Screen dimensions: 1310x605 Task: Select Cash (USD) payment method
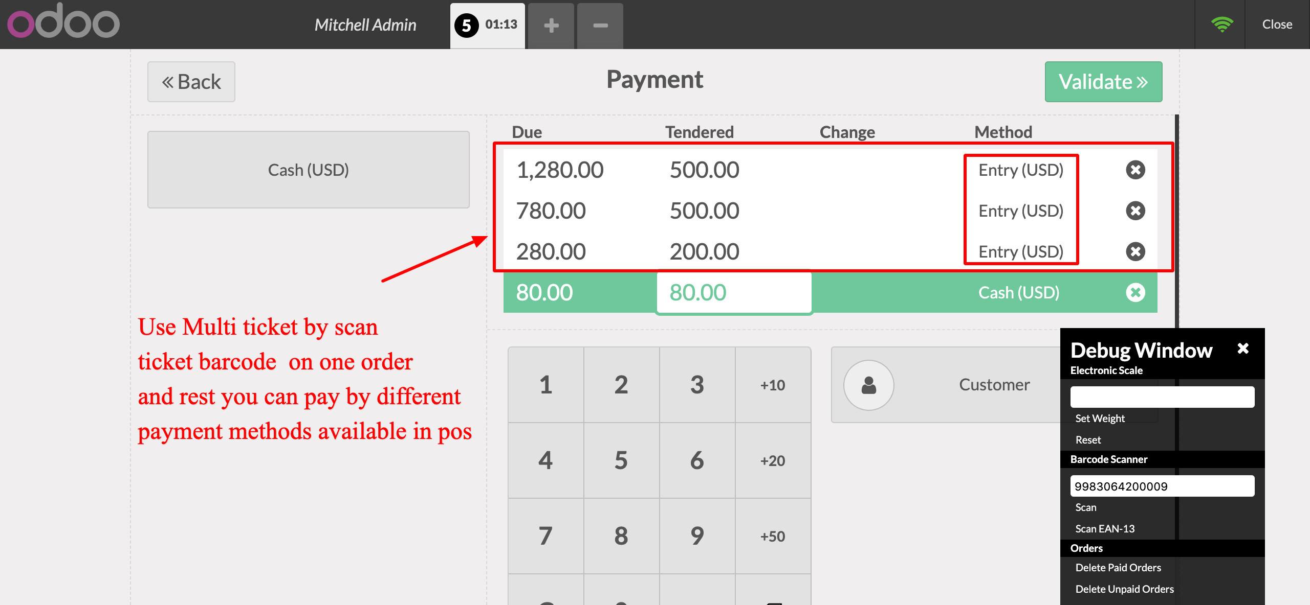point(308,170)
